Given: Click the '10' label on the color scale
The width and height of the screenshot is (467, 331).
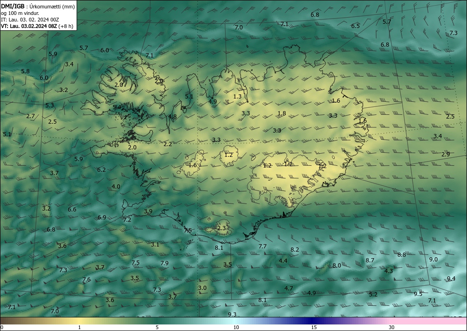Looking at the screenshot, I should point(236,327).
